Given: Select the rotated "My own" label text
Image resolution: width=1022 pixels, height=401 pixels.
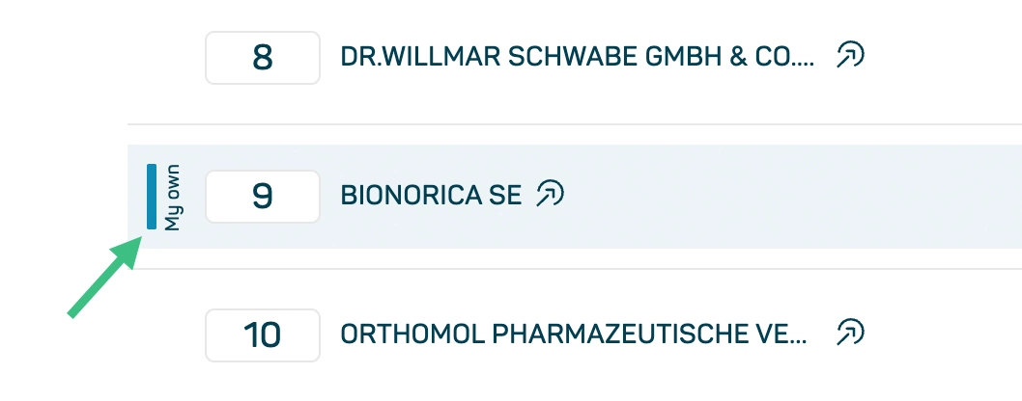Looking at the screenshot, I should pos(172,198).
